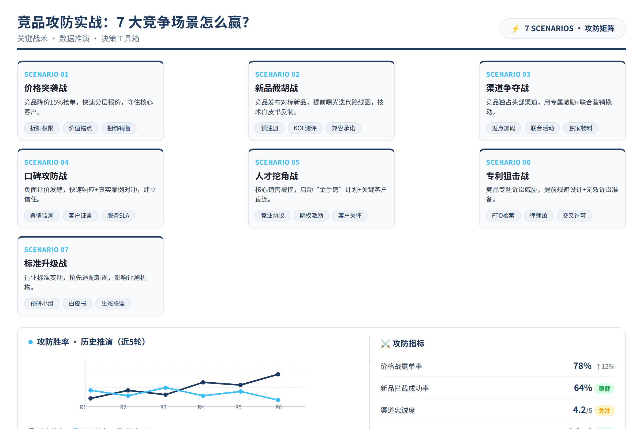This screenshot has height=429, width=643.
Task: Click the SCENARIO 07 label
Action: (46, 250)
